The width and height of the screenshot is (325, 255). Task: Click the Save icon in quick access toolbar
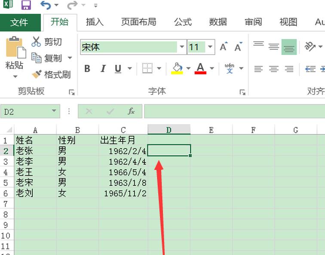pyautogui.click(x=26, y=5)
